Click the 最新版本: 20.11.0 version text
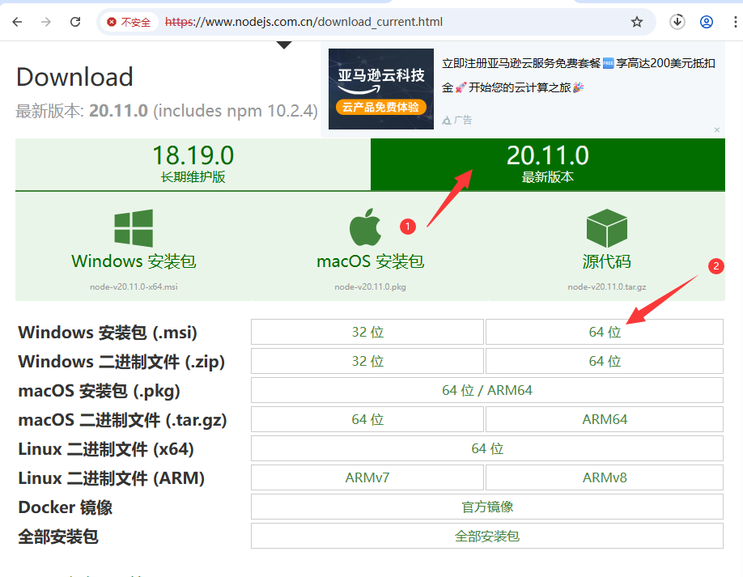Image resolution: width=743 pixels, height=577 pixels. click(167, 111)
